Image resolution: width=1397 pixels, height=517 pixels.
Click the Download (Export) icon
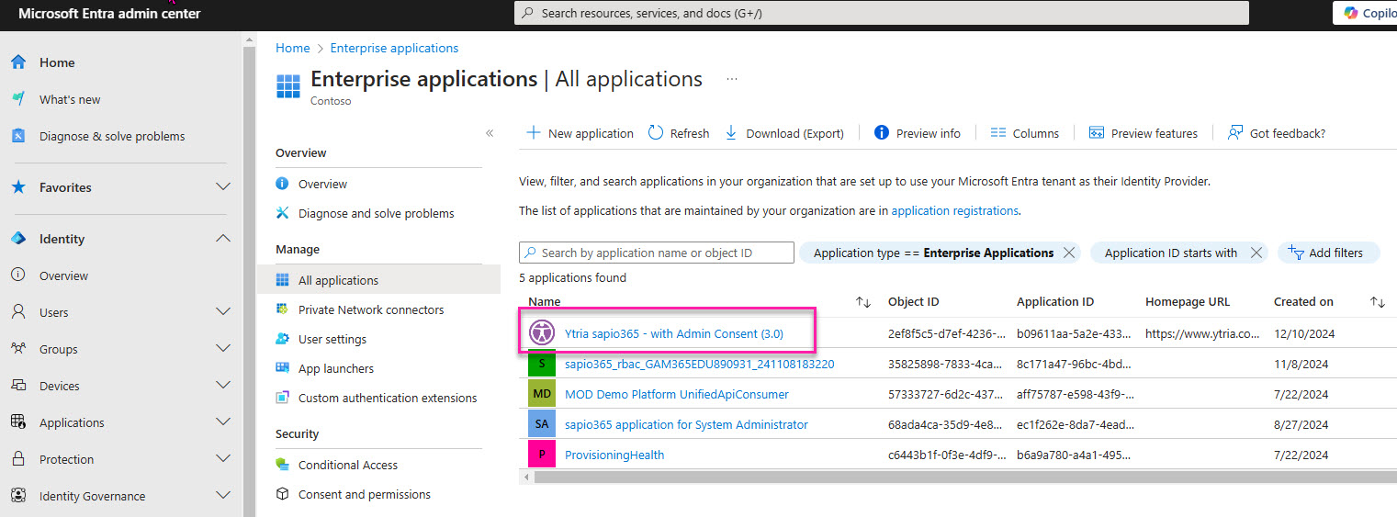[x=732, y=133]
